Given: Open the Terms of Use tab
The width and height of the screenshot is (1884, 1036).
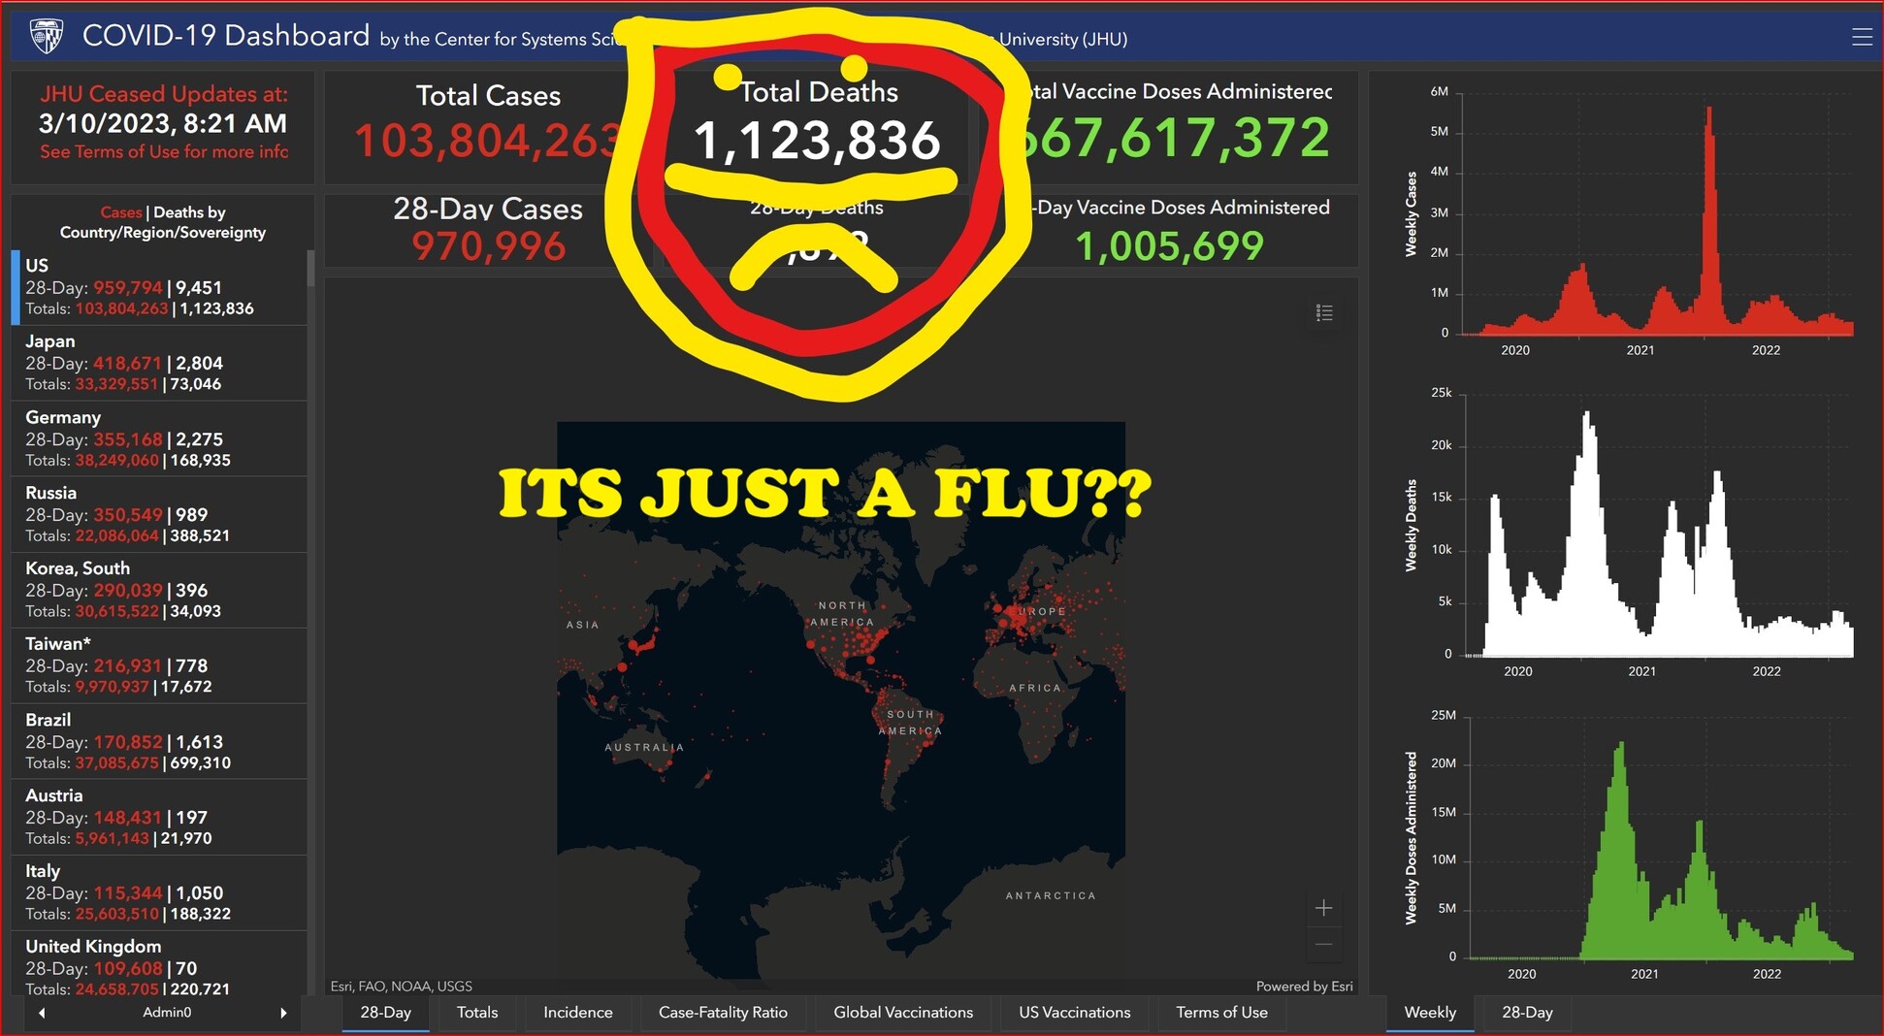Looking at the screenshot, I should click(1221, 1012).
